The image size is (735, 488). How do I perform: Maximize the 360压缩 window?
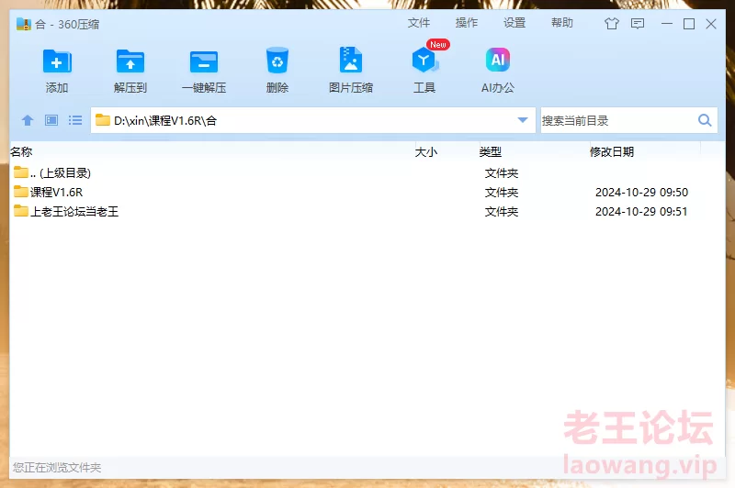688,24
